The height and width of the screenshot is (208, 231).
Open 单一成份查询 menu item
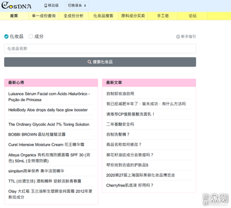[44, 16]
